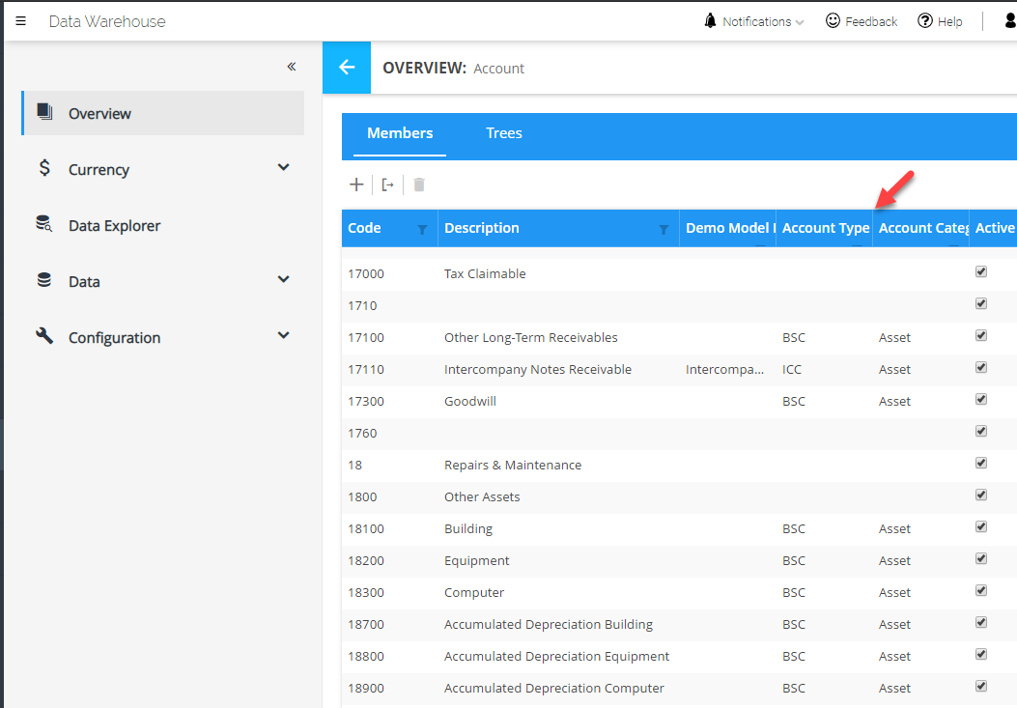
Task: Click the Notifications bell icon
Action: pyautogui.click(x=711, y=21)
